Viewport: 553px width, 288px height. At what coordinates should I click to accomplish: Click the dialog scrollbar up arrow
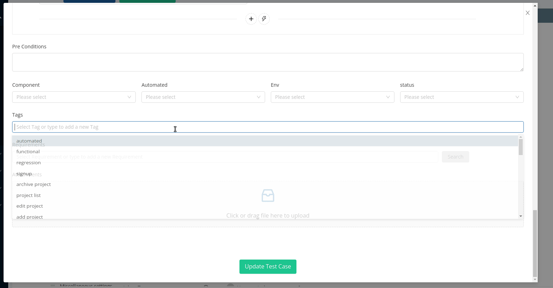[534, 6]
